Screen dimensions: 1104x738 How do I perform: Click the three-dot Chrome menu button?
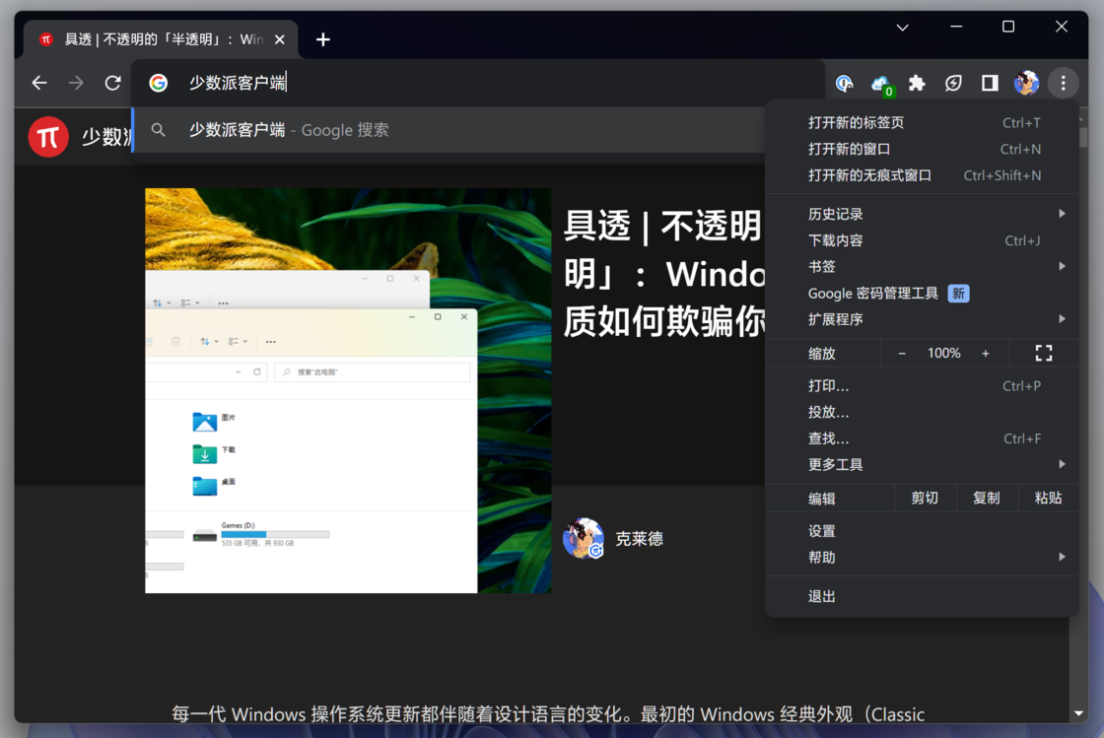(x=1063, y=84)
